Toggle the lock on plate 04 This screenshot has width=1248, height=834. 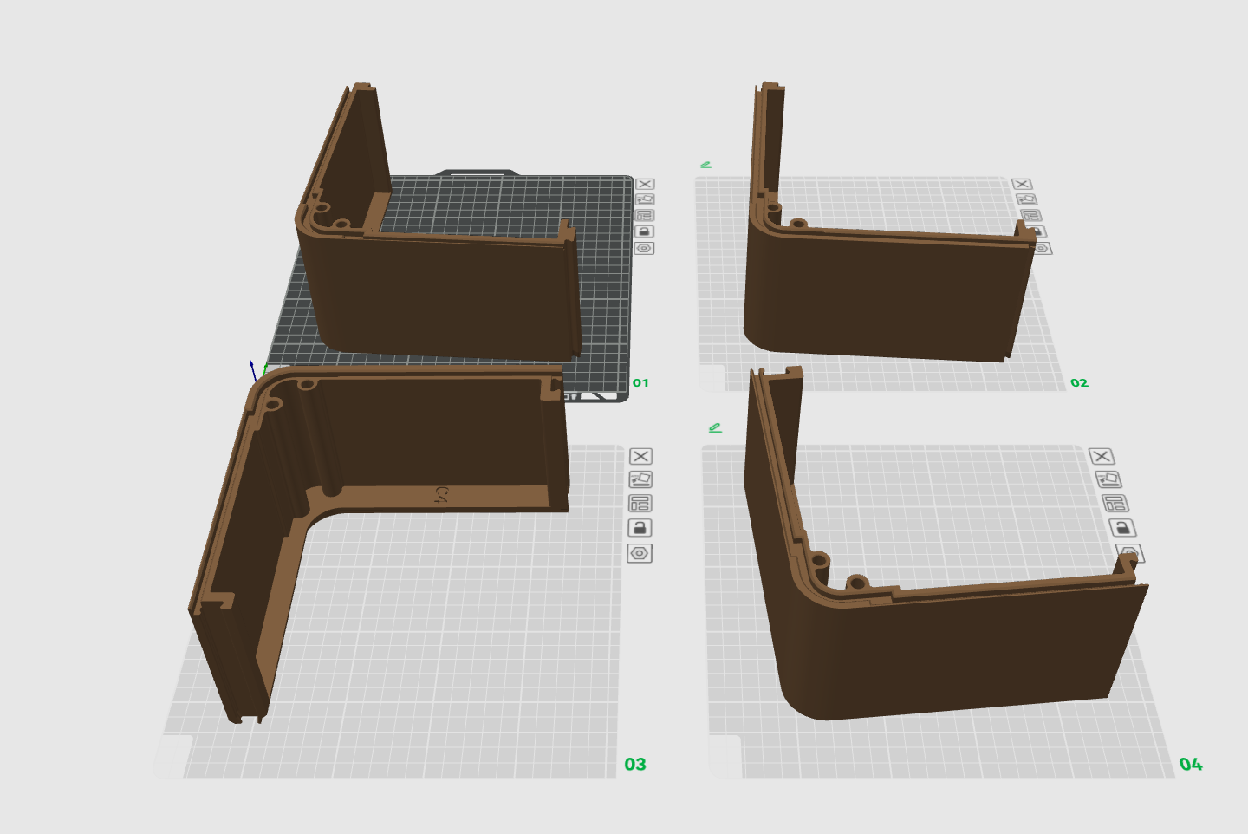[1121, 527]
